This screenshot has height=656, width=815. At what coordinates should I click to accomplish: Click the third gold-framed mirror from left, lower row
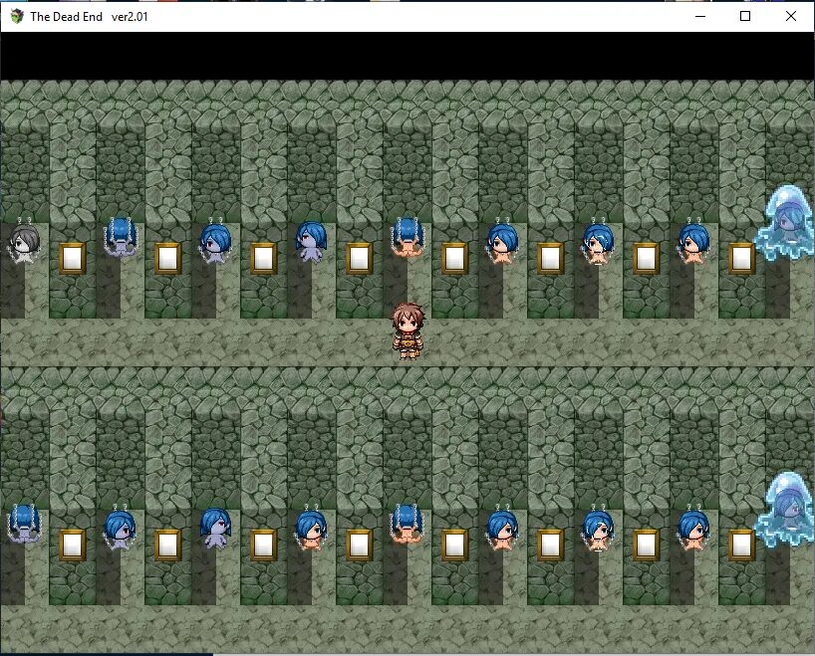coord(263,545)
